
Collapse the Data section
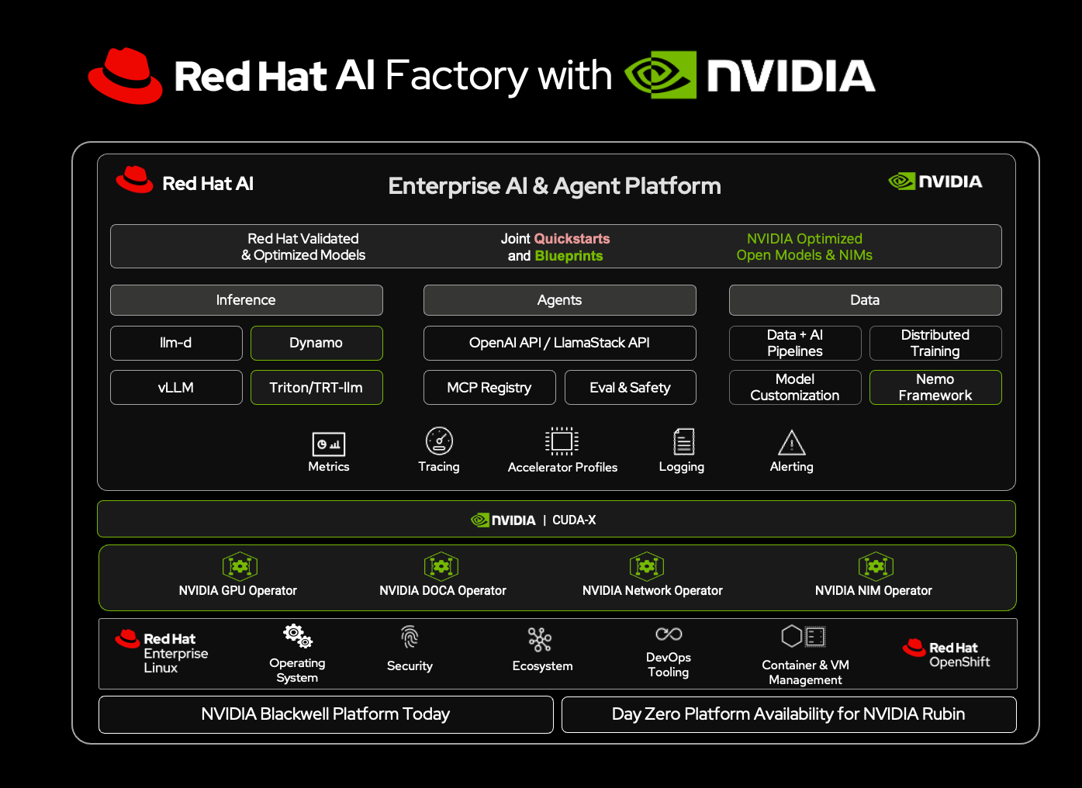[x=865, y=300]
